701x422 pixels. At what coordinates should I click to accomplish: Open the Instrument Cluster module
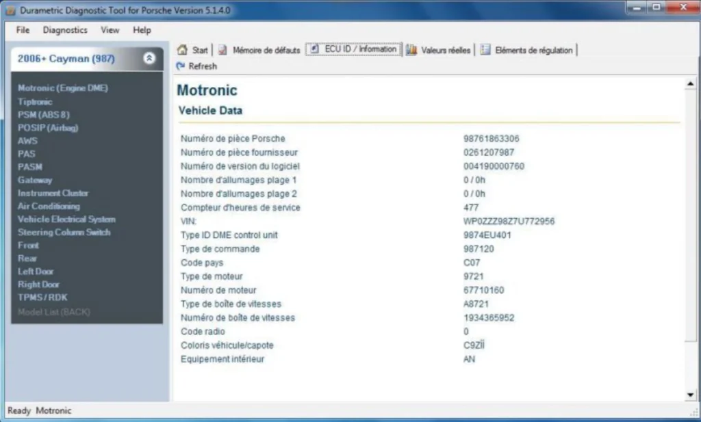pyautogui.click(x=53, y=193)
